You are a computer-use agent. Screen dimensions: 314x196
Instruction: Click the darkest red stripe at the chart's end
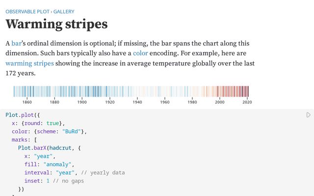click(248, 91)
